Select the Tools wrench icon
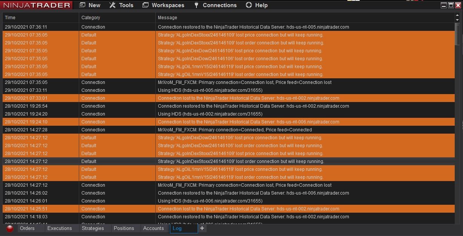Image resolution: width=463 pixels, height=236 pixels. coord(112,5)
